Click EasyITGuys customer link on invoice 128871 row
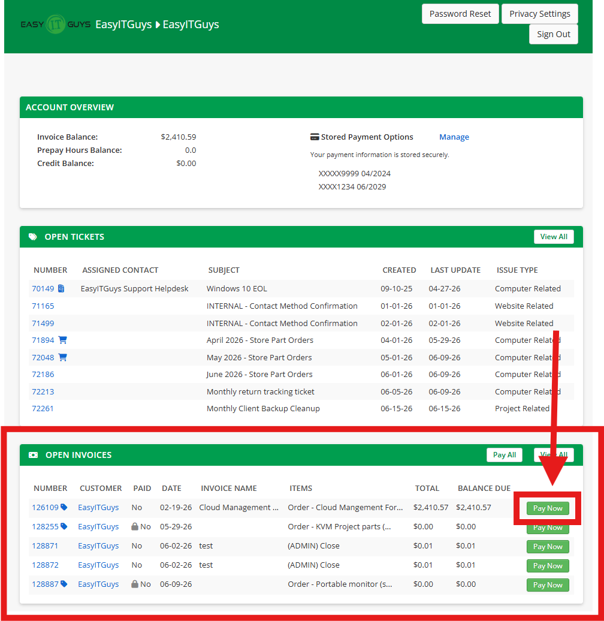The image size is (604, 621). [98, 545]
